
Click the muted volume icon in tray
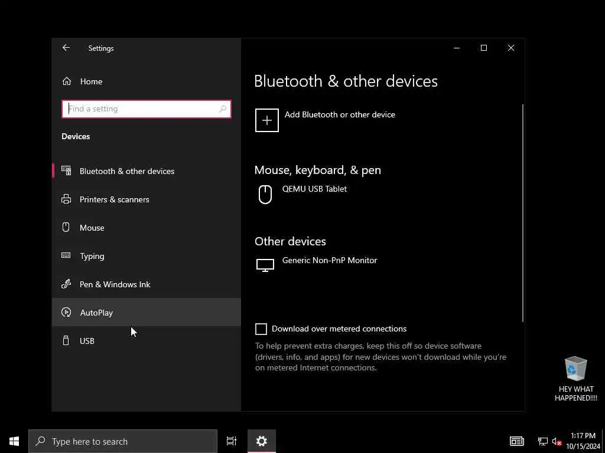(557, 441)
